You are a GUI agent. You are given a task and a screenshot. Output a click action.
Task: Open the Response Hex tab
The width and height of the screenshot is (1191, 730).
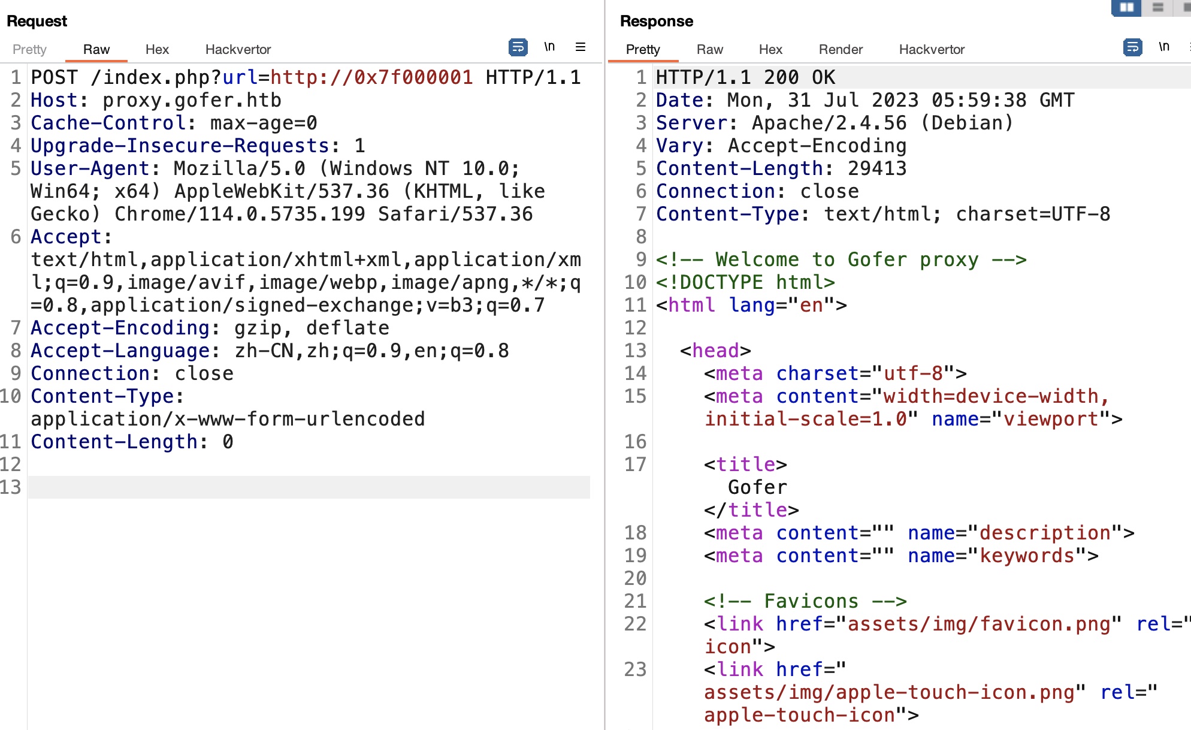click(x=770, y=49)
